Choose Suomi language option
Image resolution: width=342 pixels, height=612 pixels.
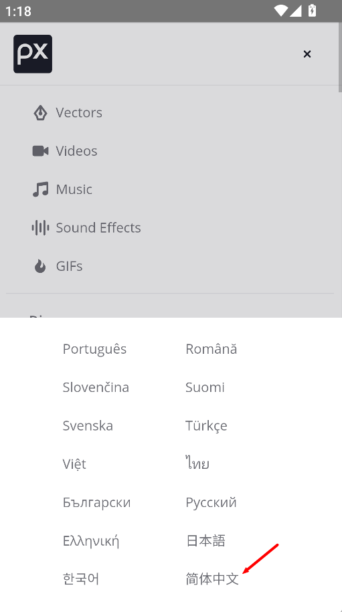[205, 387]
